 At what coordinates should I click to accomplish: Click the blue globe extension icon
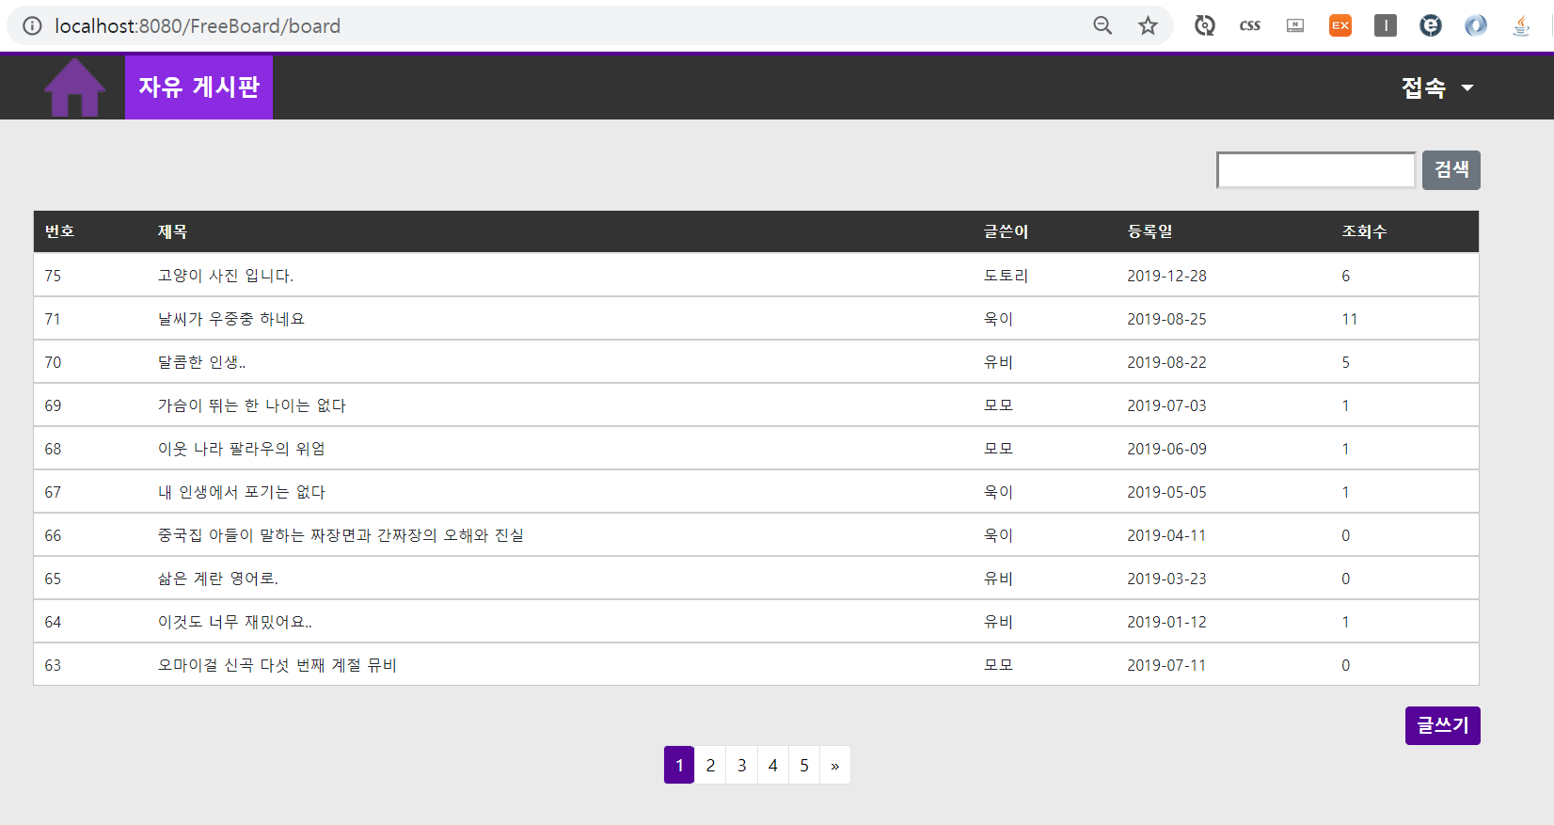click(x=1476, y=25)
